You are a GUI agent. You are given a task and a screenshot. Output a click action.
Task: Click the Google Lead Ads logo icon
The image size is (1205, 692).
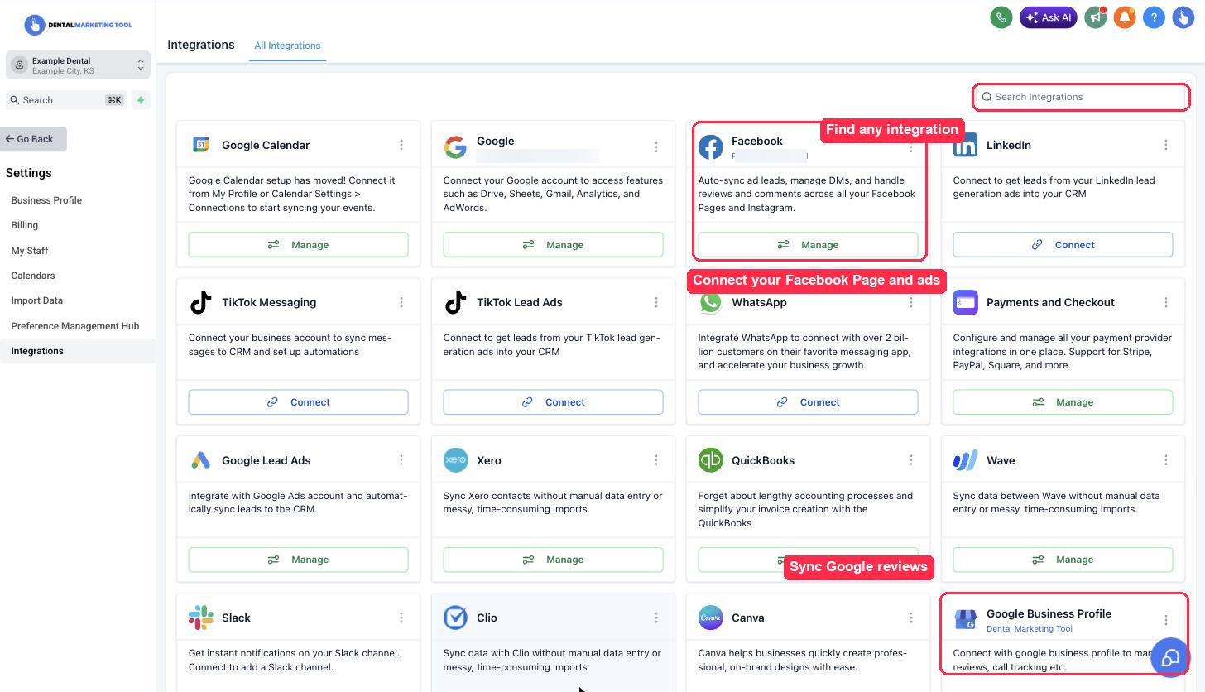click(x=200, y=460)
